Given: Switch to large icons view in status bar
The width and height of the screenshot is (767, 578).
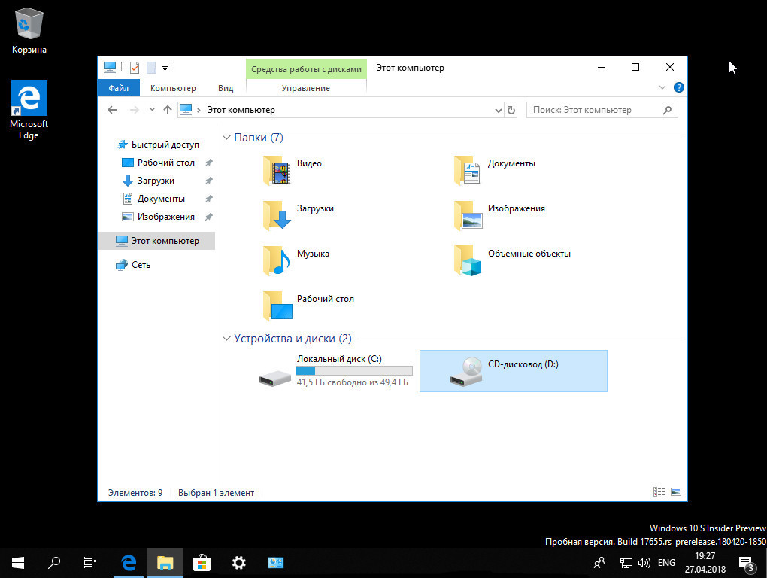Looking at the screenshot, I should coord(676,492).
